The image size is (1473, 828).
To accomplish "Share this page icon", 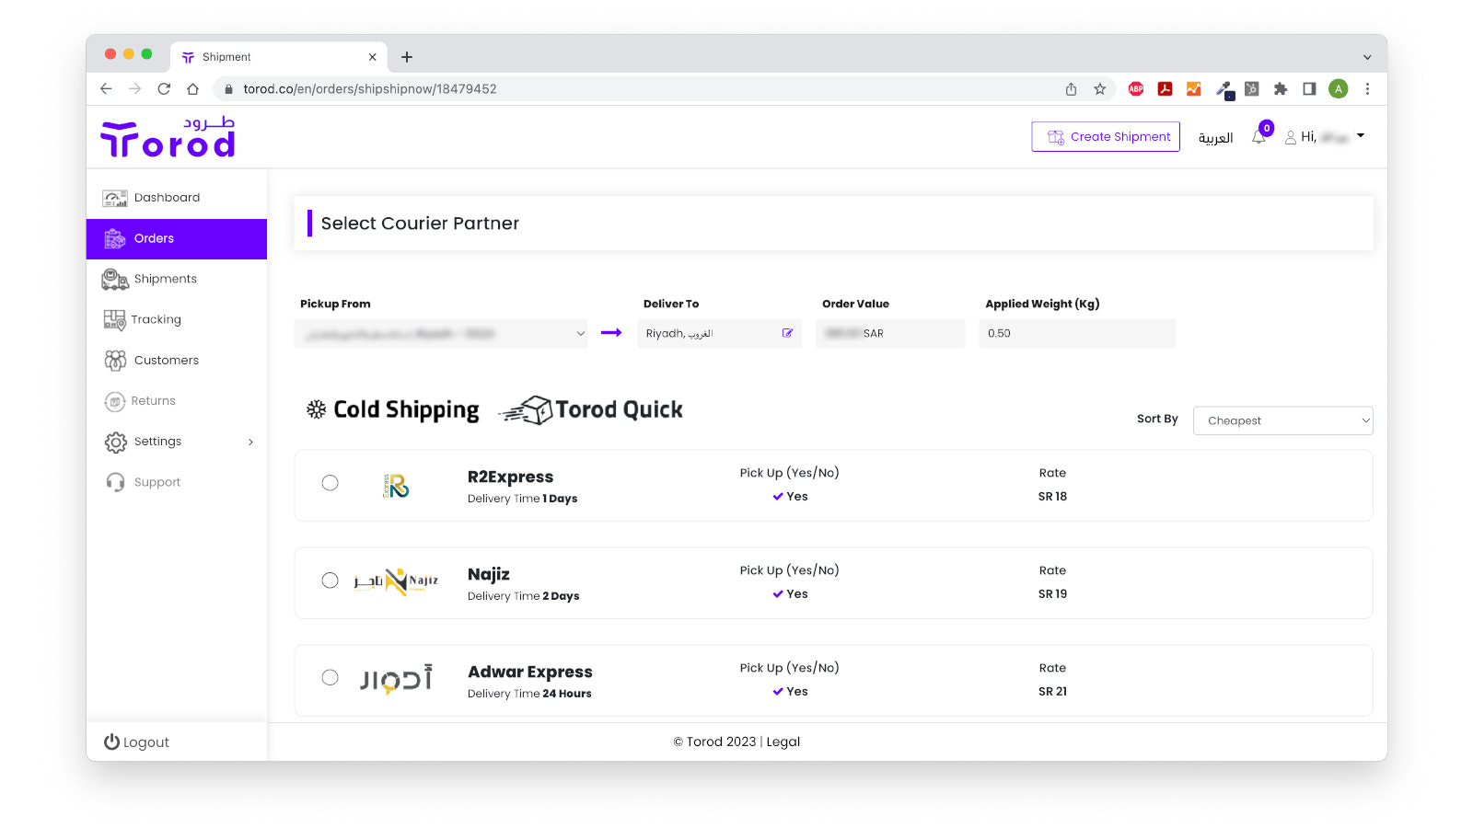I will coord(1071,89).
